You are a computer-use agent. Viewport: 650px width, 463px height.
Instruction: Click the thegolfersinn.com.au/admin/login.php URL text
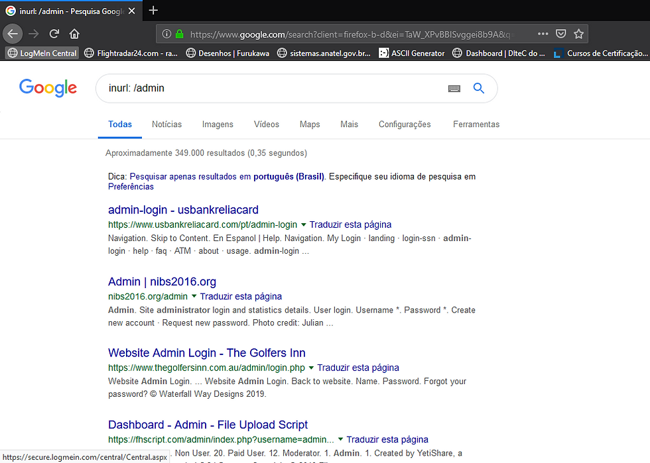click(206, 368)
